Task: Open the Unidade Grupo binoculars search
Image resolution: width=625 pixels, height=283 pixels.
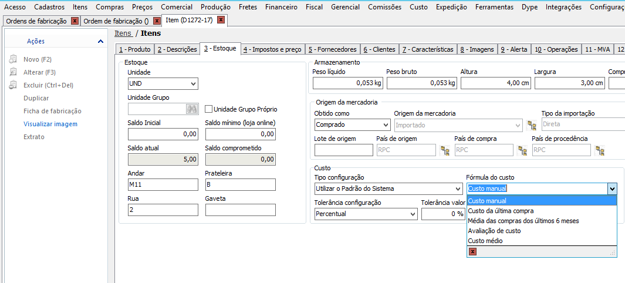Action: (x=192, y=109)
